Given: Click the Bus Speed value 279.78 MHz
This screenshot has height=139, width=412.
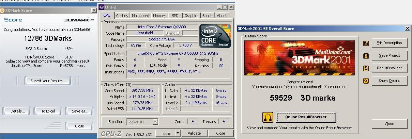Looking at the screenshot, I should click(x=142, y=103).
